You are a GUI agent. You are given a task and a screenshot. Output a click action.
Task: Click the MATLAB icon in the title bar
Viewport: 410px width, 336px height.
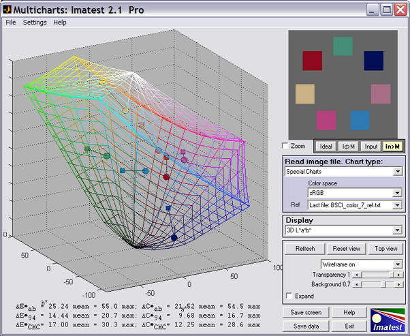pyautogui.click(x=7, y=10)
